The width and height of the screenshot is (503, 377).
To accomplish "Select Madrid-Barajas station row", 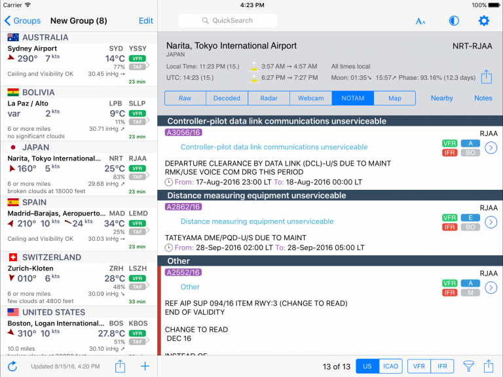I will [x=79, y=230].
